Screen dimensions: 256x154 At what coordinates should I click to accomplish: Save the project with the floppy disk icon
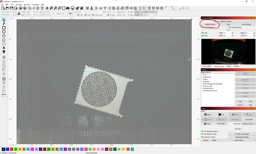pyautogui.click(x=12, y=8)
